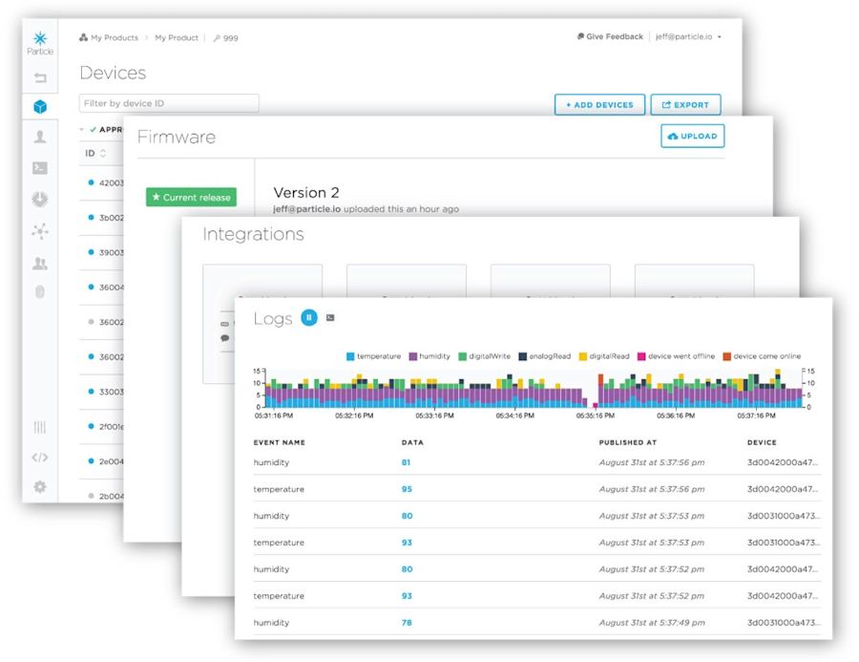Open Team via the two-people sidebar icon
This screenshot has width=859, height=662.
pos(40,264)
